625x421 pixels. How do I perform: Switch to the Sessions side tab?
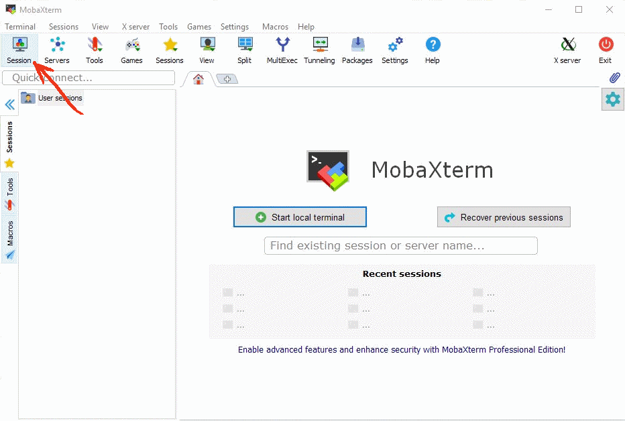[9, 143]
